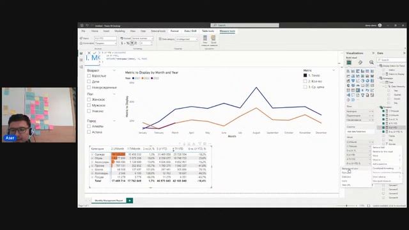Open the Format visual paintbrush tab

tap(360, 63)
